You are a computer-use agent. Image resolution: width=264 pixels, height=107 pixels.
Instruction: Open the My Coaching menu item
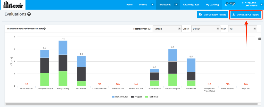[212, 5]
